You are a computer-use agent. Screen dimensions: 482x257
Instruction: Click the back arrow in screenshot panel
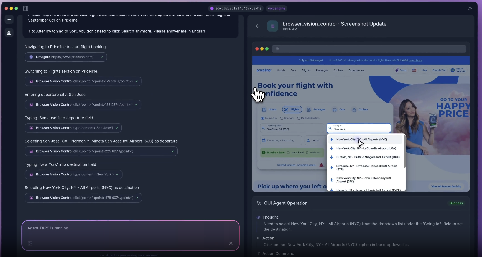point(258,26)
